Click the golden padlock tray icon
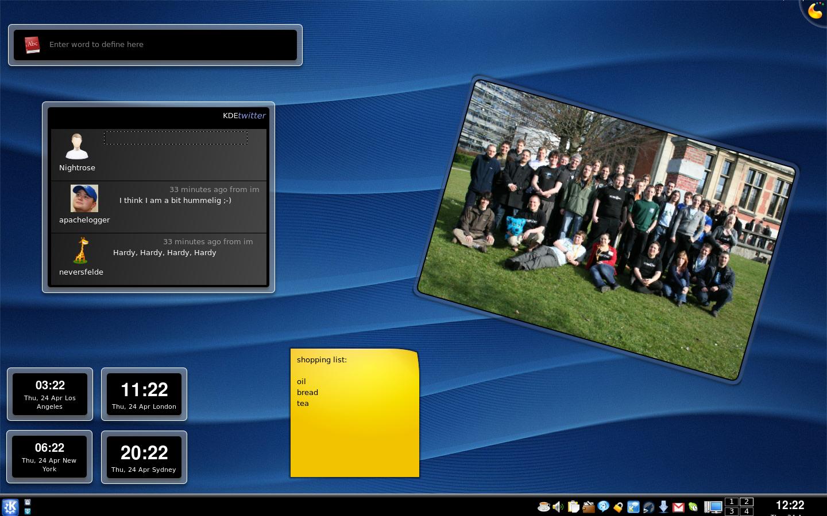 click(618, 507)
